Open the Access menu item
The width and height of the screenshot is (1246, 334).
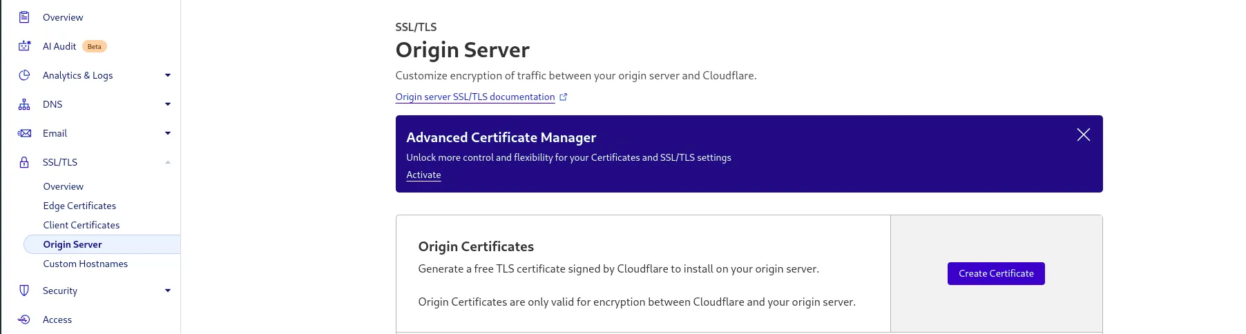pos(57,320)
